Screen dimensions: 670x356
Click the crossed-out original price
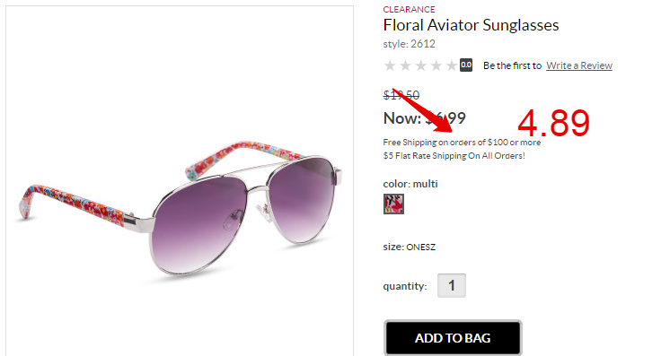click(x=401, y=95)
